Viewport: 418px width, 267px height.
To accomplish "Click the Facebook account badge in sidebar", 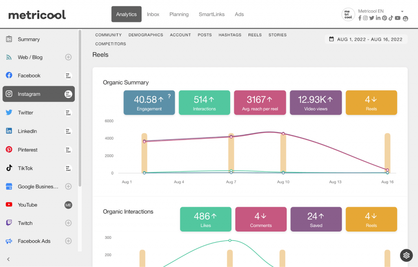I will tap(68, 75).
